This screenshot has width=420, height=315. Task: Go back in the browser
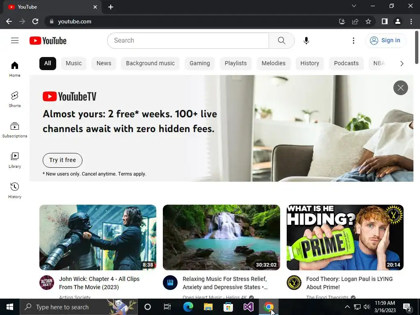[x=9, y=21]
